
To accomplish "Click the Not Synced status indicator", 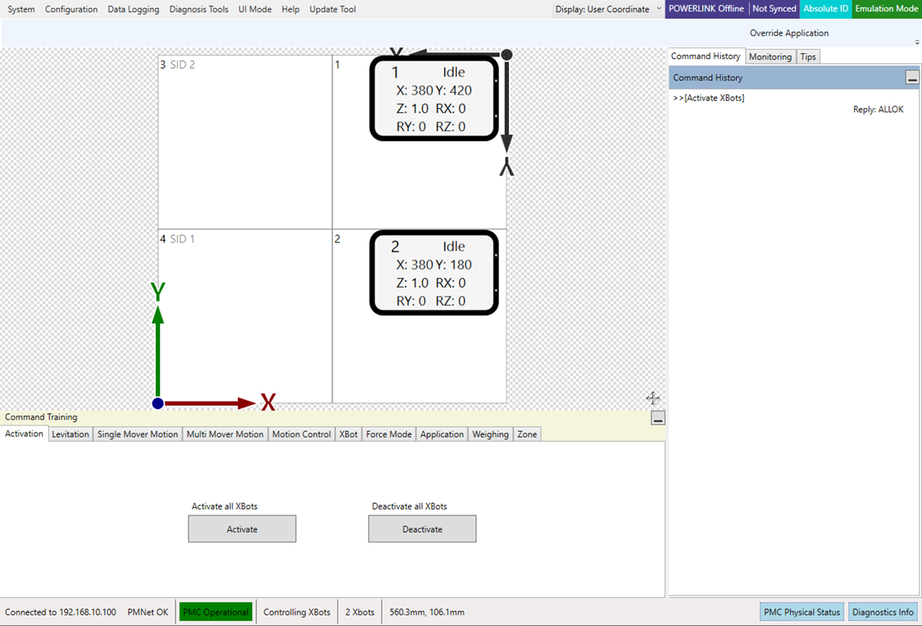I will click(774, 9).
